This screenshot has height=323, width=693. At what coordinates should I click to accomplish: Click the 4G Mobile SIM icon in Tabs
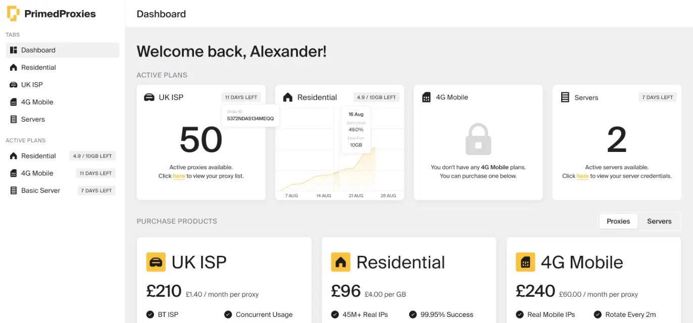point(14,102)
